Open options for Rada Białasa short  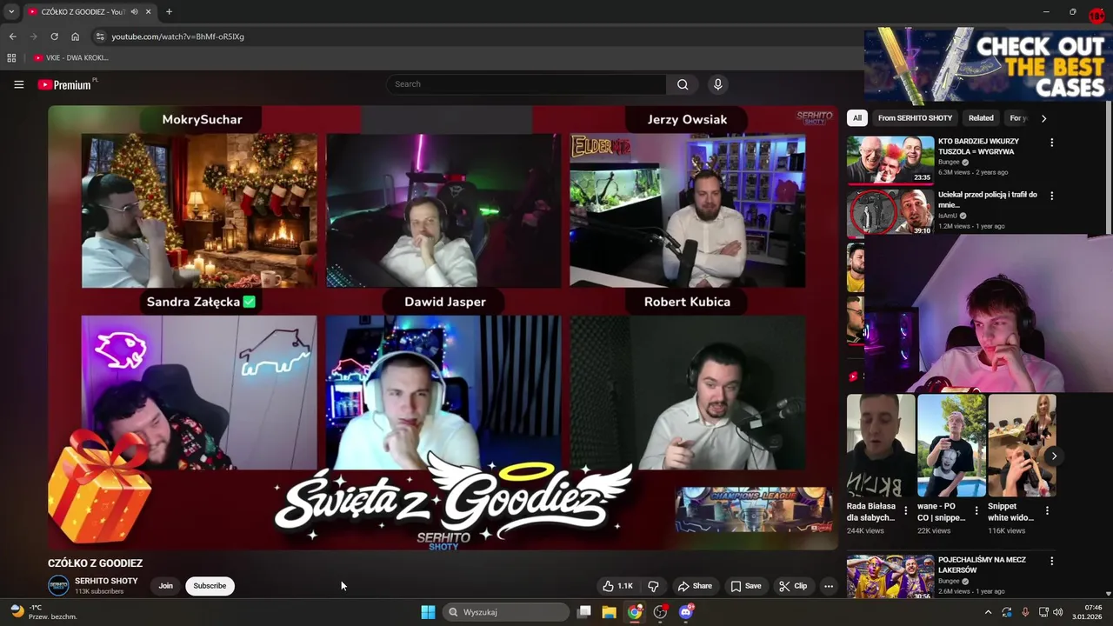click(906, 511)
